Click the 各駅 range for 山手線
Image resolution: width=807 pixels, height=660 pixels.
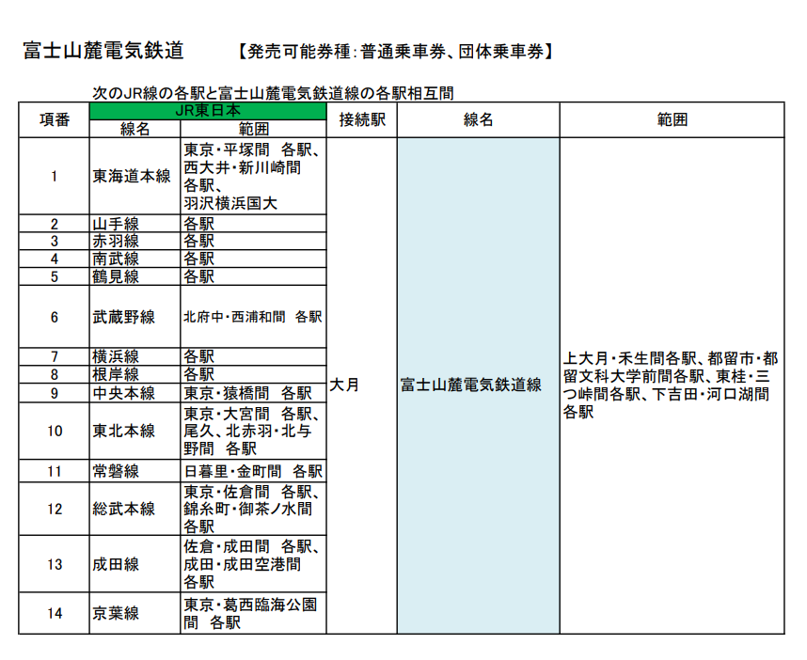pyautogui.click(x=253, y=224)
